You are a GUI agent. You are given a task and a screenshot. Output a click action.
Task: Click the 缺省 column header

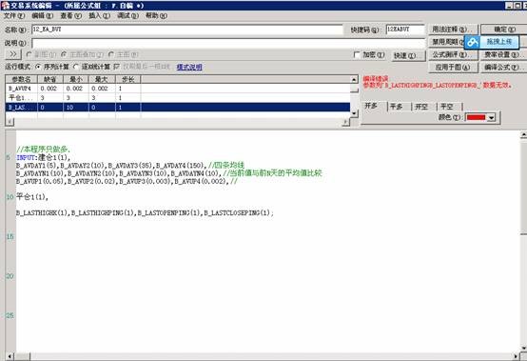(x=50, y=79)
